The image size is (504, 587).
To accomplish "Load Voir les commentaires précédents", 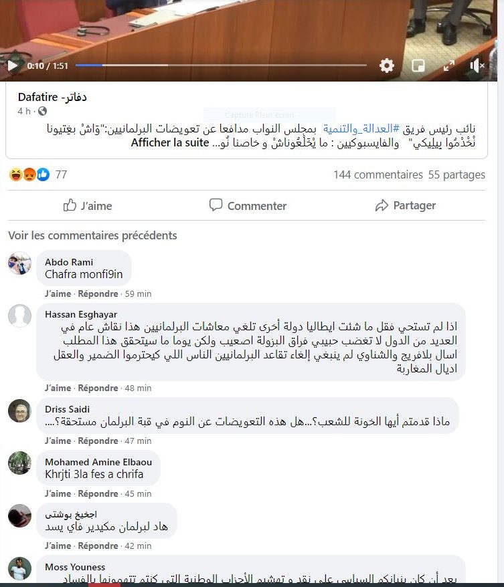I will pos(92,235).
